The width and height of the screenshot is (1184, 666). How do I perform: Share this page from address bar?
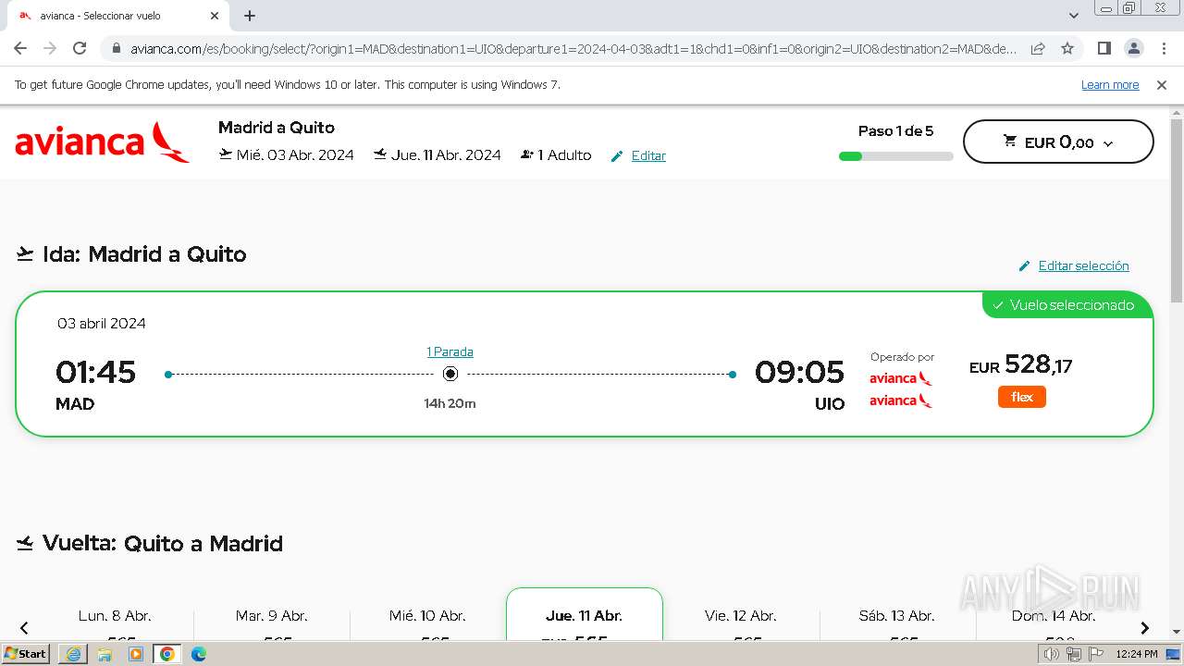(x=1038, y=48)
